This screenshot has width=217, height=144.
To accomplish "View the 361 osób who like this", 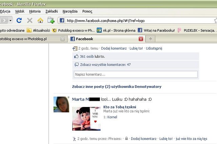I will point(87,56).
